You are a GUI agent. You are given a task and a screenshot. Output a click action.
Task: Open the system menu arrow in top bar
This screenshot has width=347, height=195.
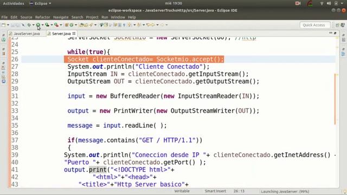[x=342, y=4]
